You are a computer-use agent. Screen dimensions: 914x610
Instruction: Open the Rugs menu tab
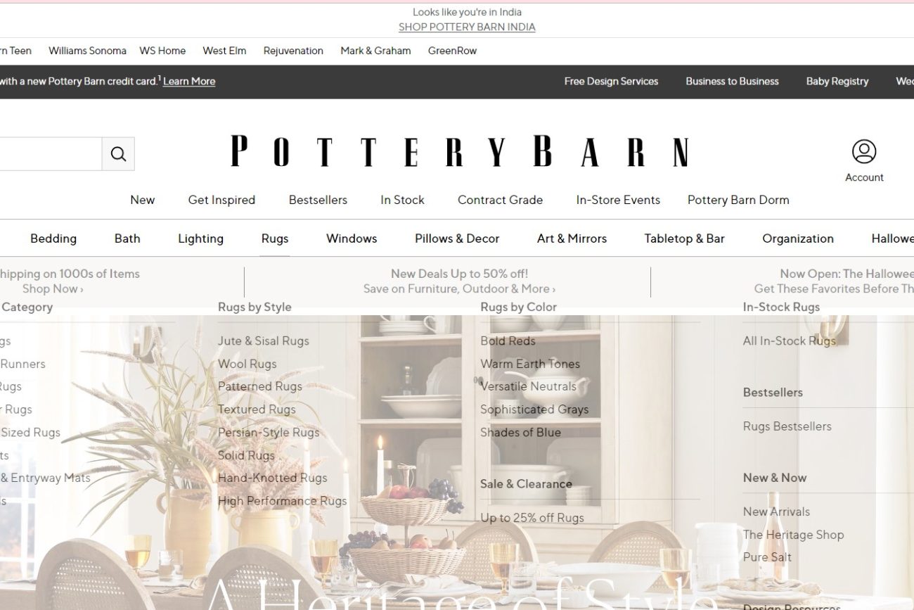[x=275, y=239]
